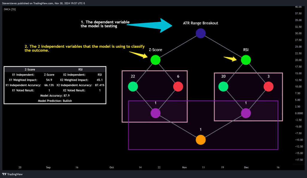Select the orange final vote node

click(x=201, y=139)
